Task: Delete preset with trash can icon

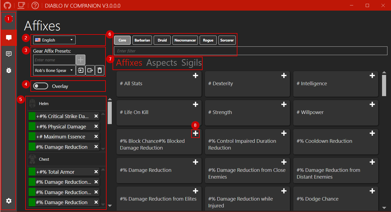Action: click(100, 70)
